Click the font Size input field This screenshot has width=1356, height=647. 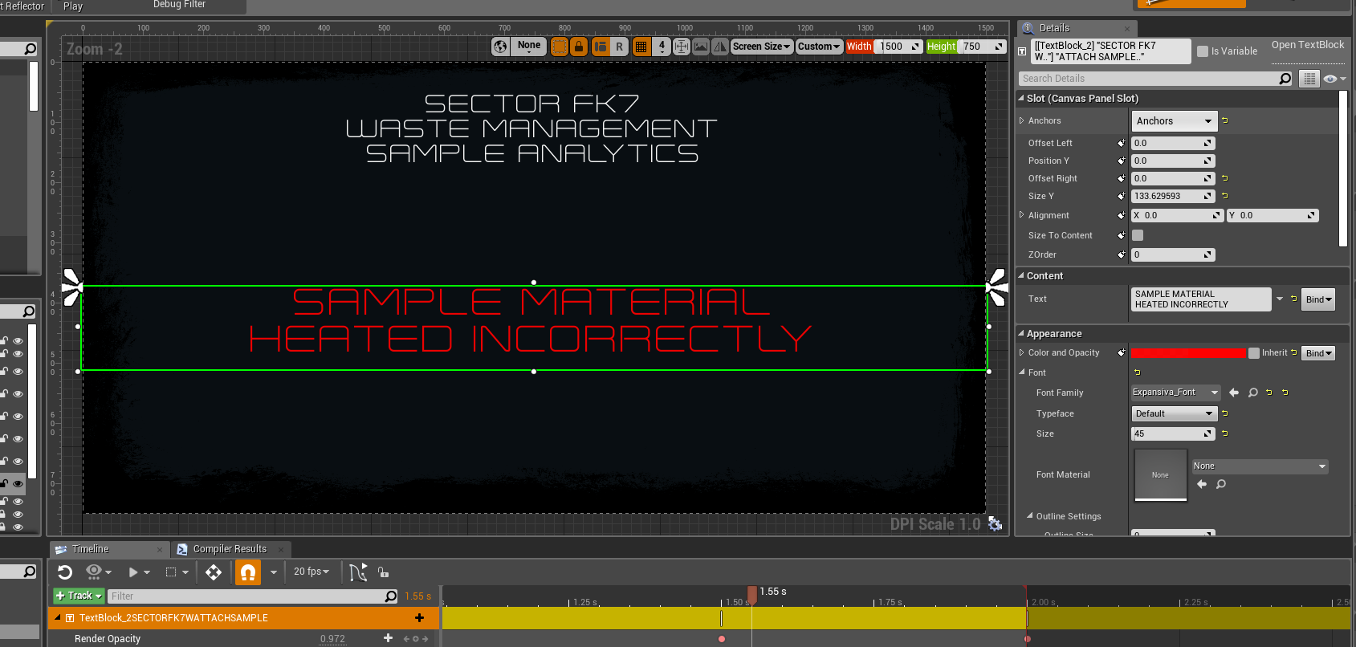pos(1168,433)
